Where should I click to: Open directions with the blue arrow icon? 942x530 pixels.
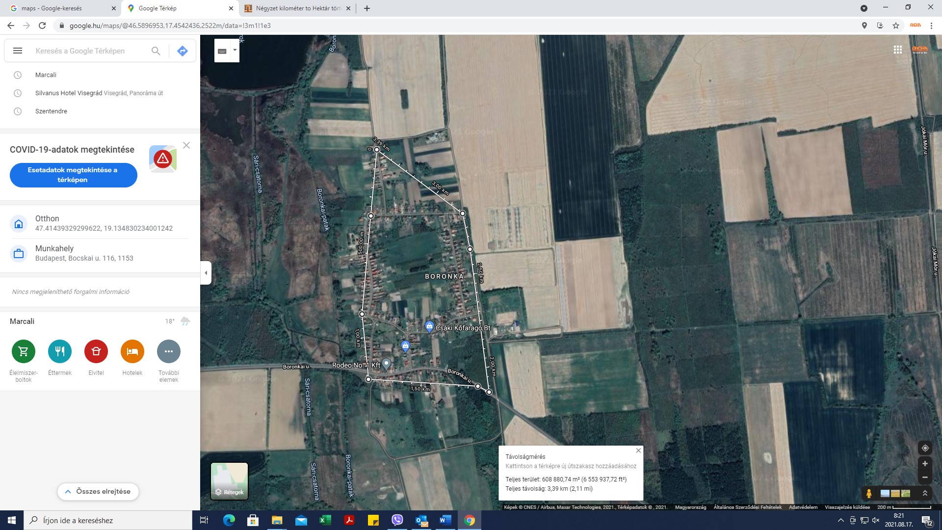click(183, 51)
